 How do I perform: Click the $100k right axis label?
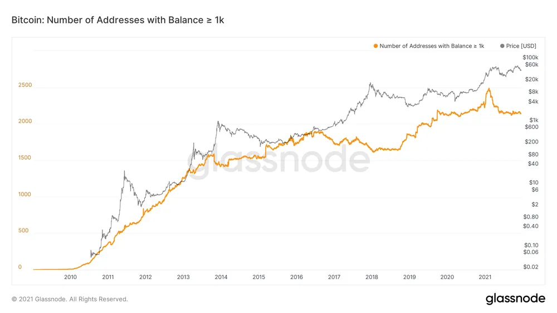tap(530, 57)
